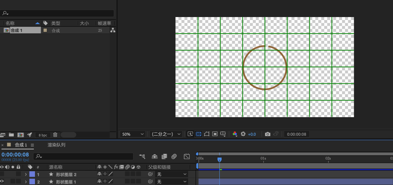The width and height of the screenshot is (393, 185).
Task: Click the snapshot camera icon
Action: coord(267,134)
